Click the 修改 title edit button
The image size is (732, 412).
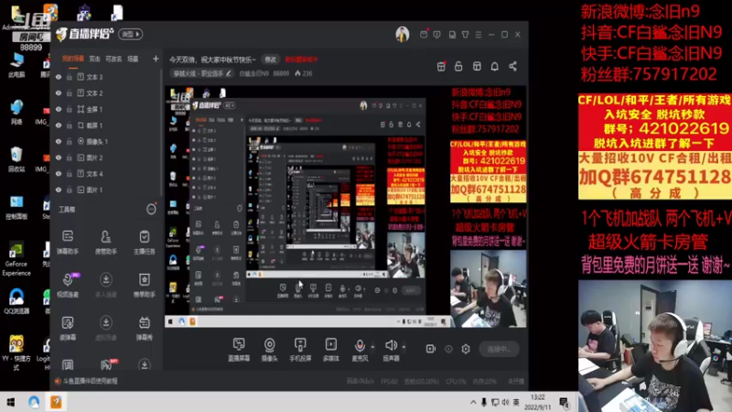click(x=270, y=60)
